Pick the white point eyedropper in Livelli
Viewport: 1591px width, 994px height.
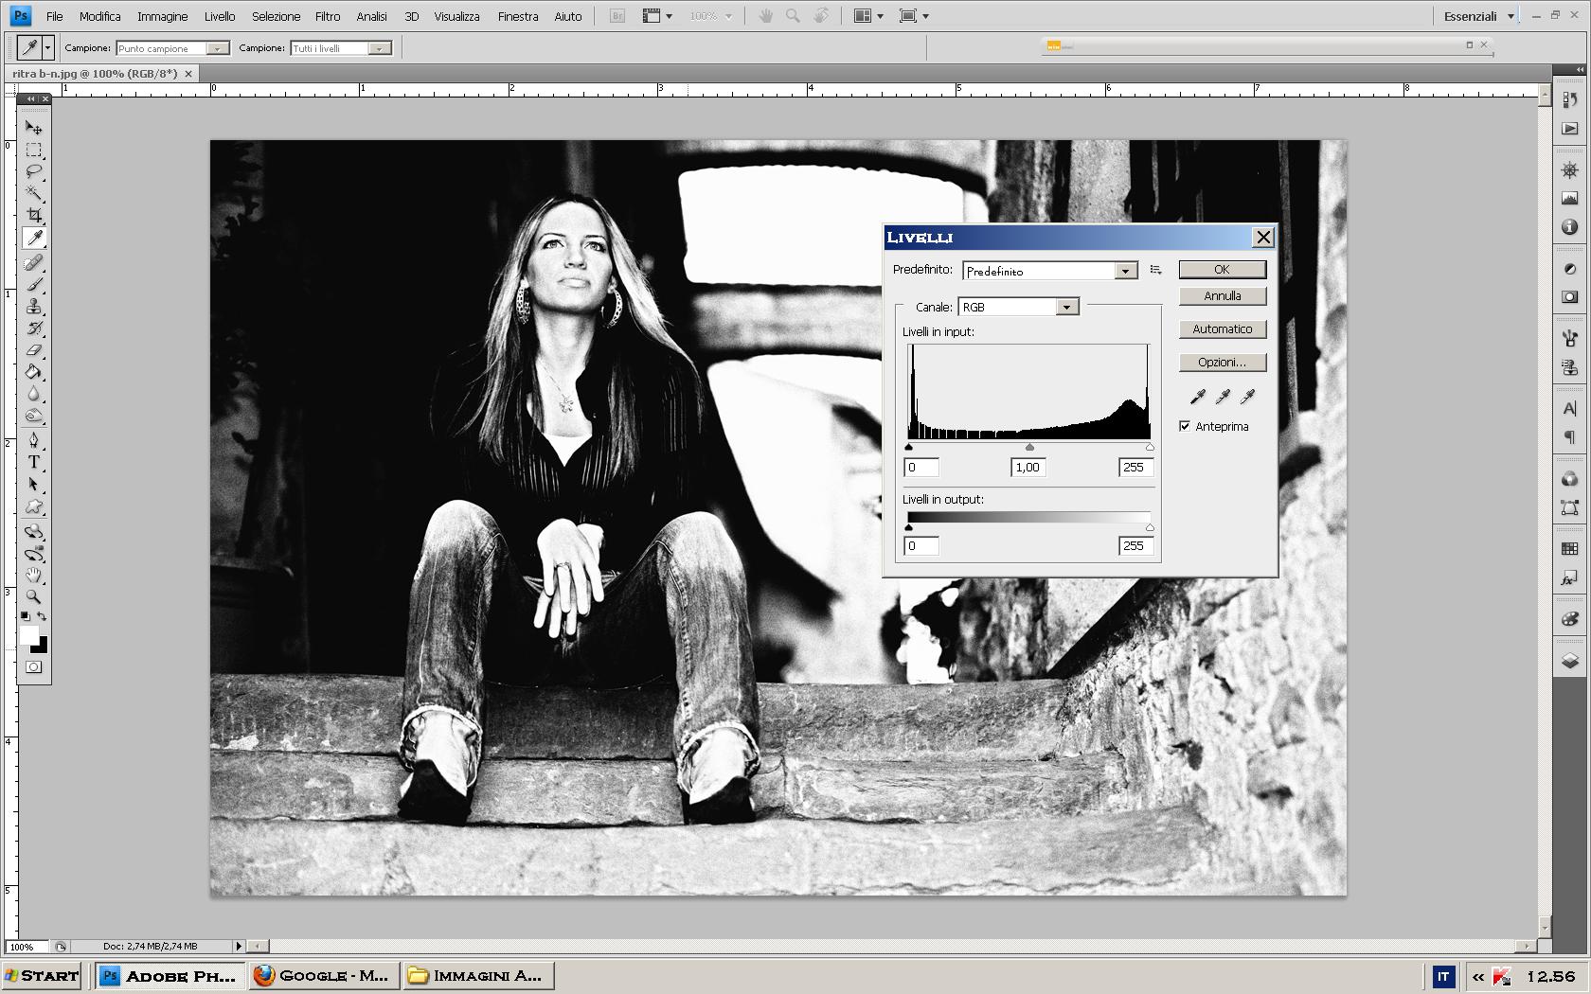pyautogui.click(x=1247, y=397)
